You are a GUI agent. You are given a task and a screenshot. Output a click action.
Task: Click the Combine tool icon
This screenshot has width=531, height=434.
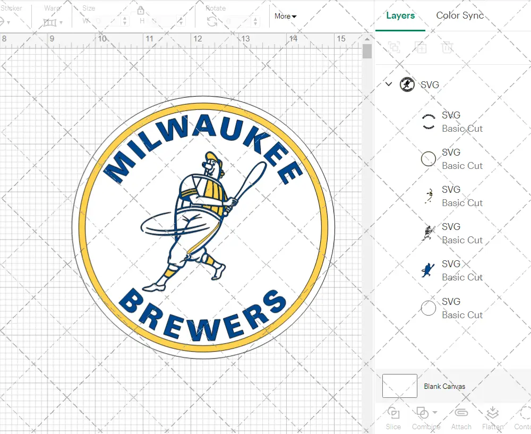click(422, 413)
